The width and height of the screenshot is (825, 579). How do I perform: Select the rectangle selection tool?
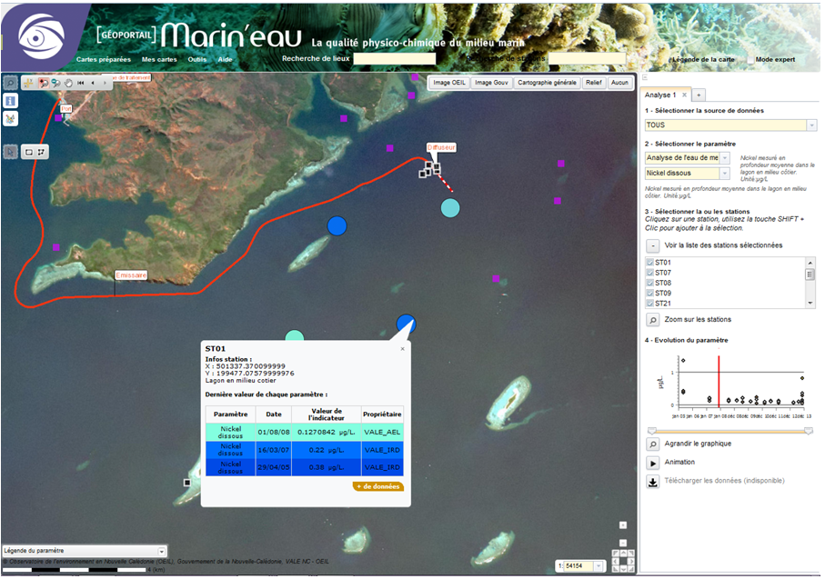29,151
